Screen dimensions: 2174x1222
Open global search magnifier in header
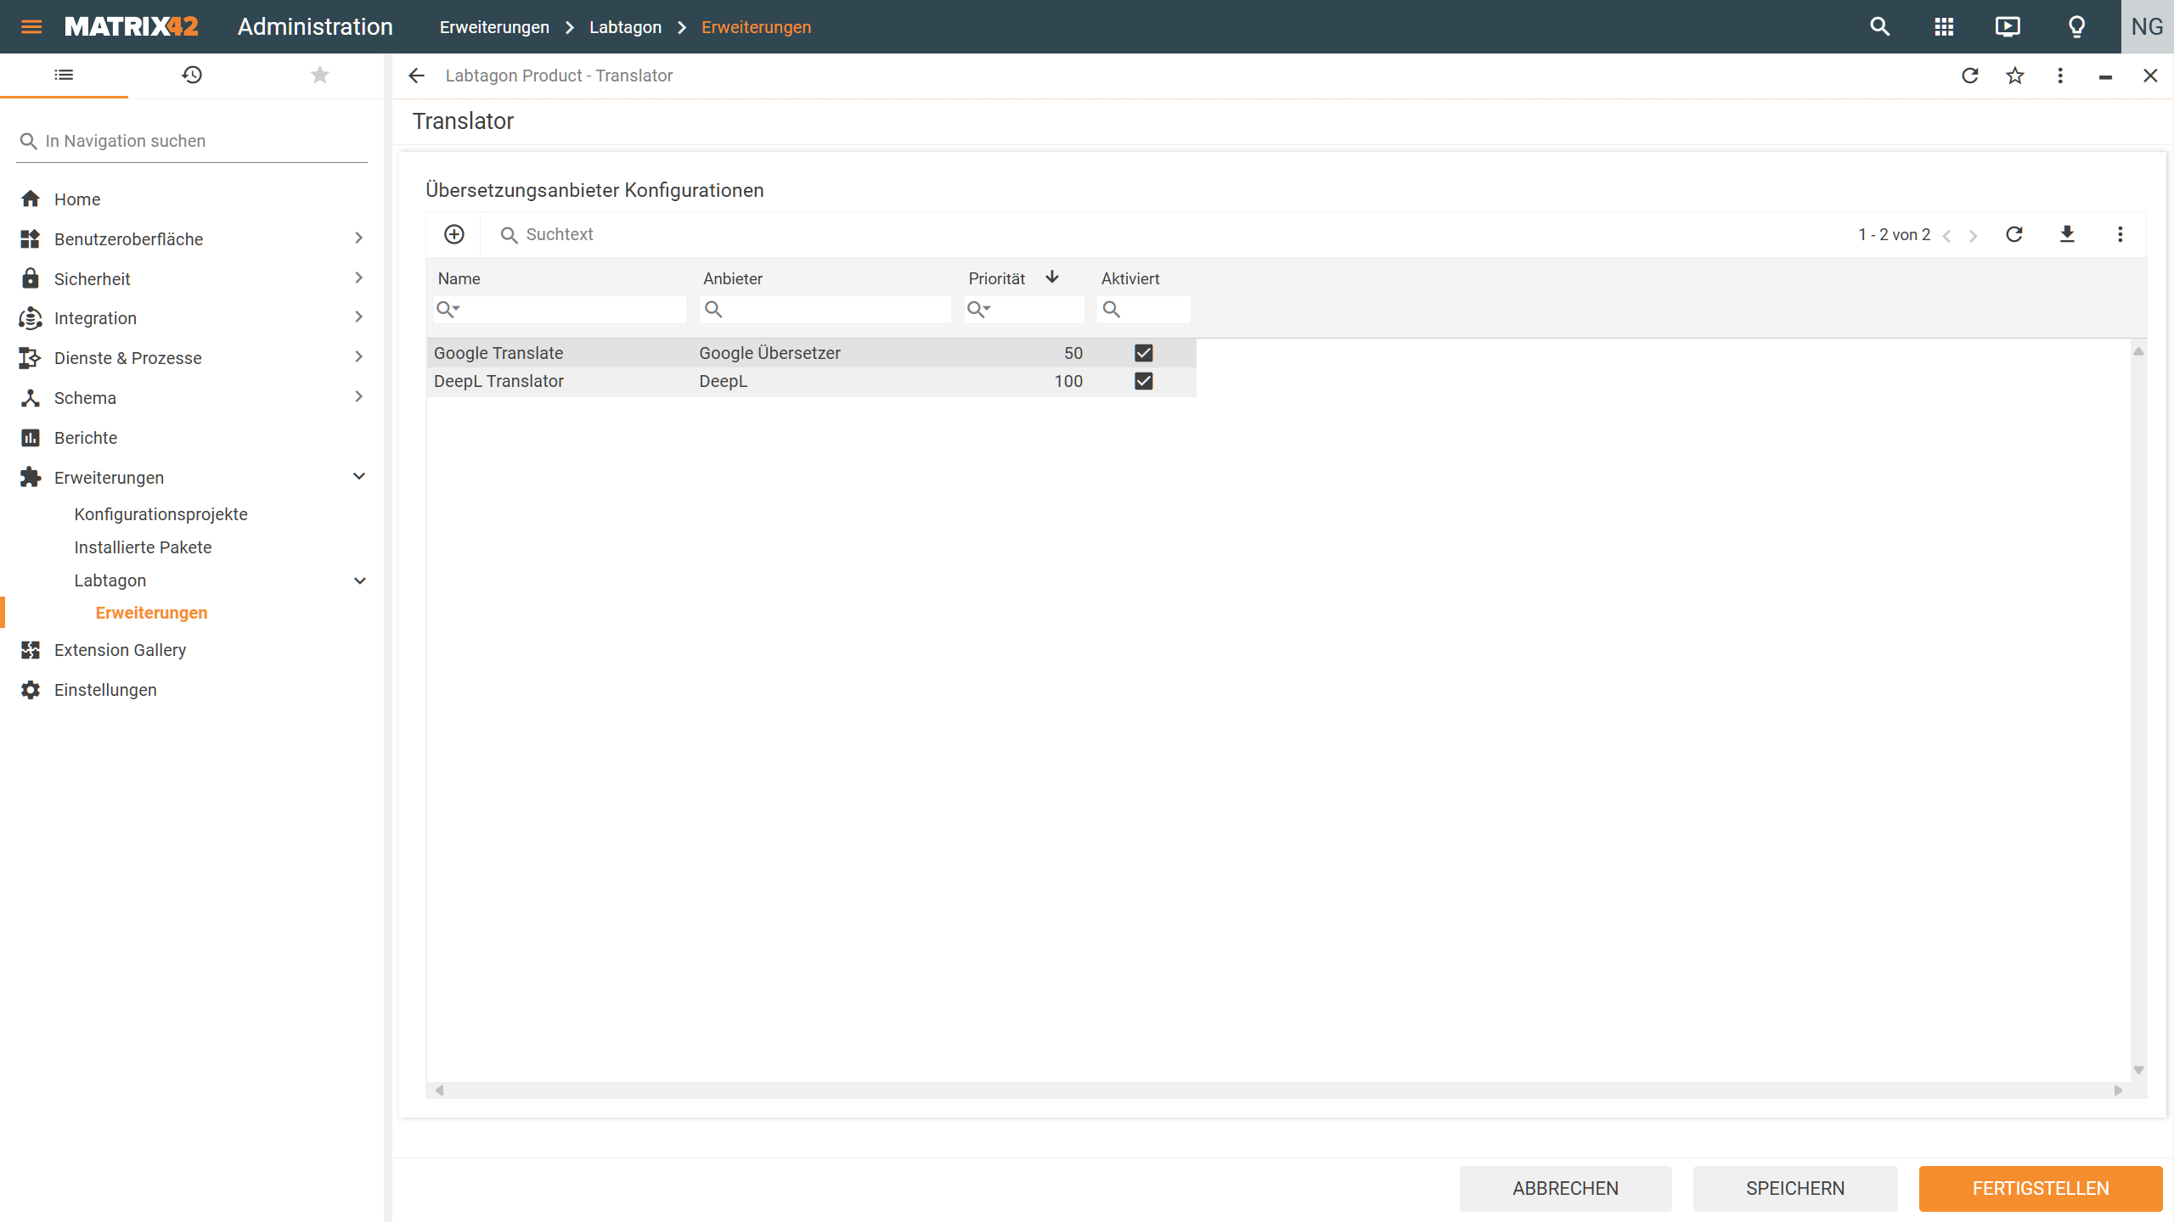1880,27
